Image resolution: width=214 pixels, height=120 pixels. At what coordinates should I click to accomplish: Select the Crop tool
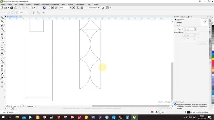[x=2, y=25]
